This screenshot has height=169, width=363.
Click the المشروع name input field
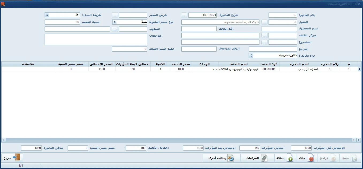pos(220,43)
